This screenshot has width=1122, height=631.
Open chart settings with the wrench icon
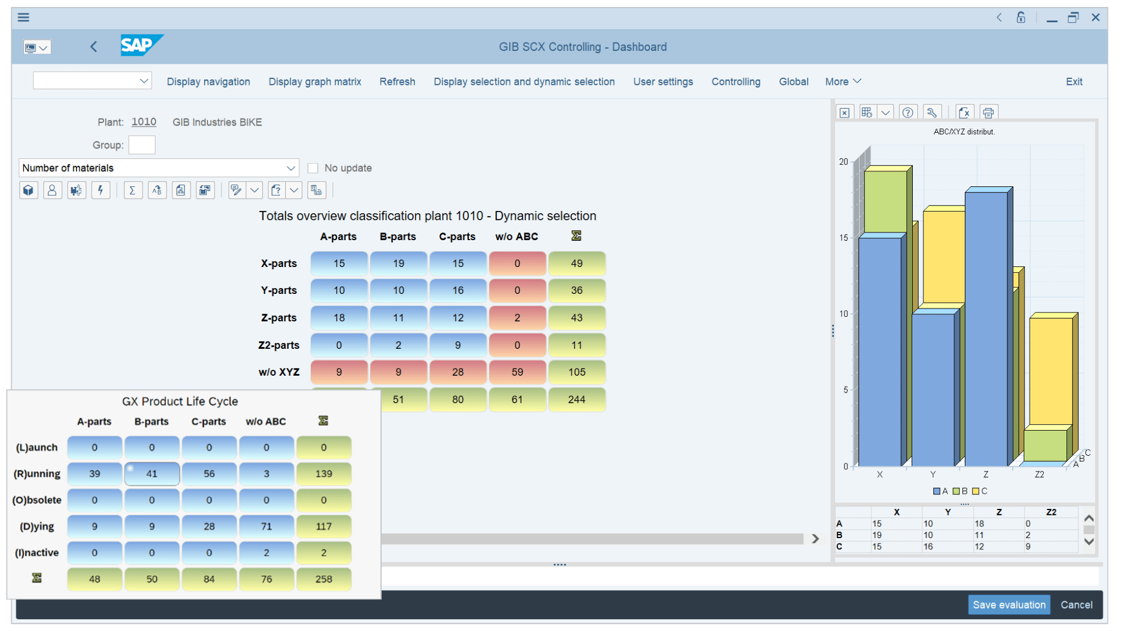[x=931, y=112]
